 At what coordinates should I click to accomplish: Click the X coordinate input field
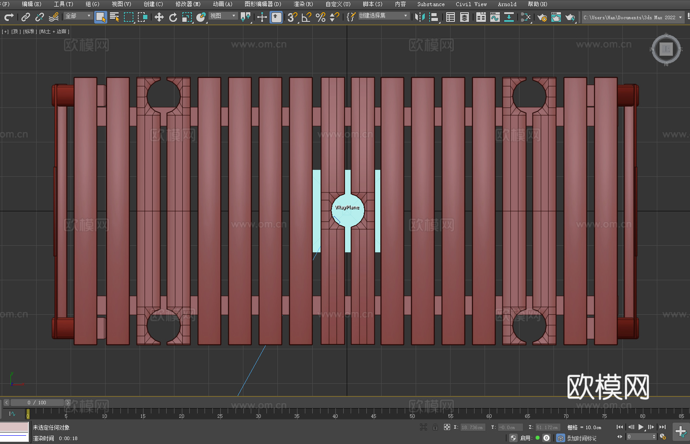[472, 427]
